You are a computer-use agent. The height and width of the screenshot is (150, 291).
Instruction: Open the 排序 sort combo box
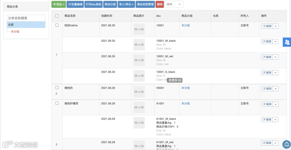click(x=174, y=5)
